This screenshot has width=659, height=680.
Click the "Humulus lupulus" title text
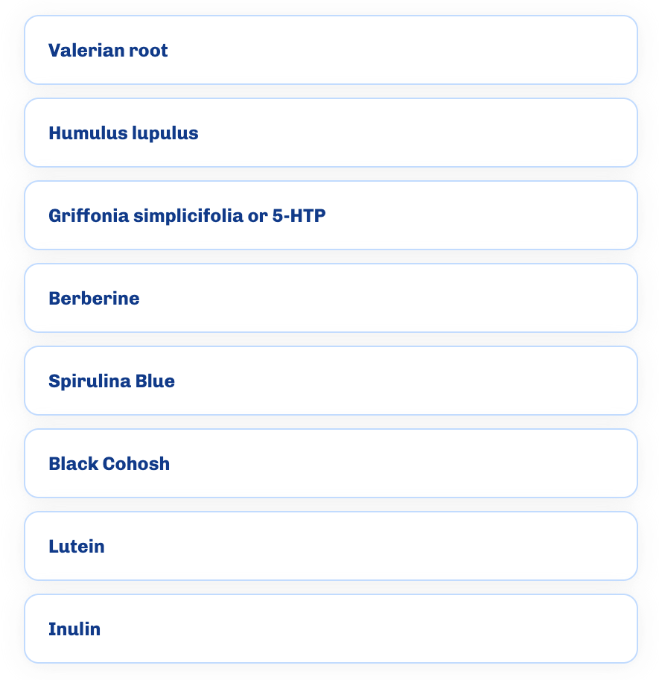coord(124,133)
